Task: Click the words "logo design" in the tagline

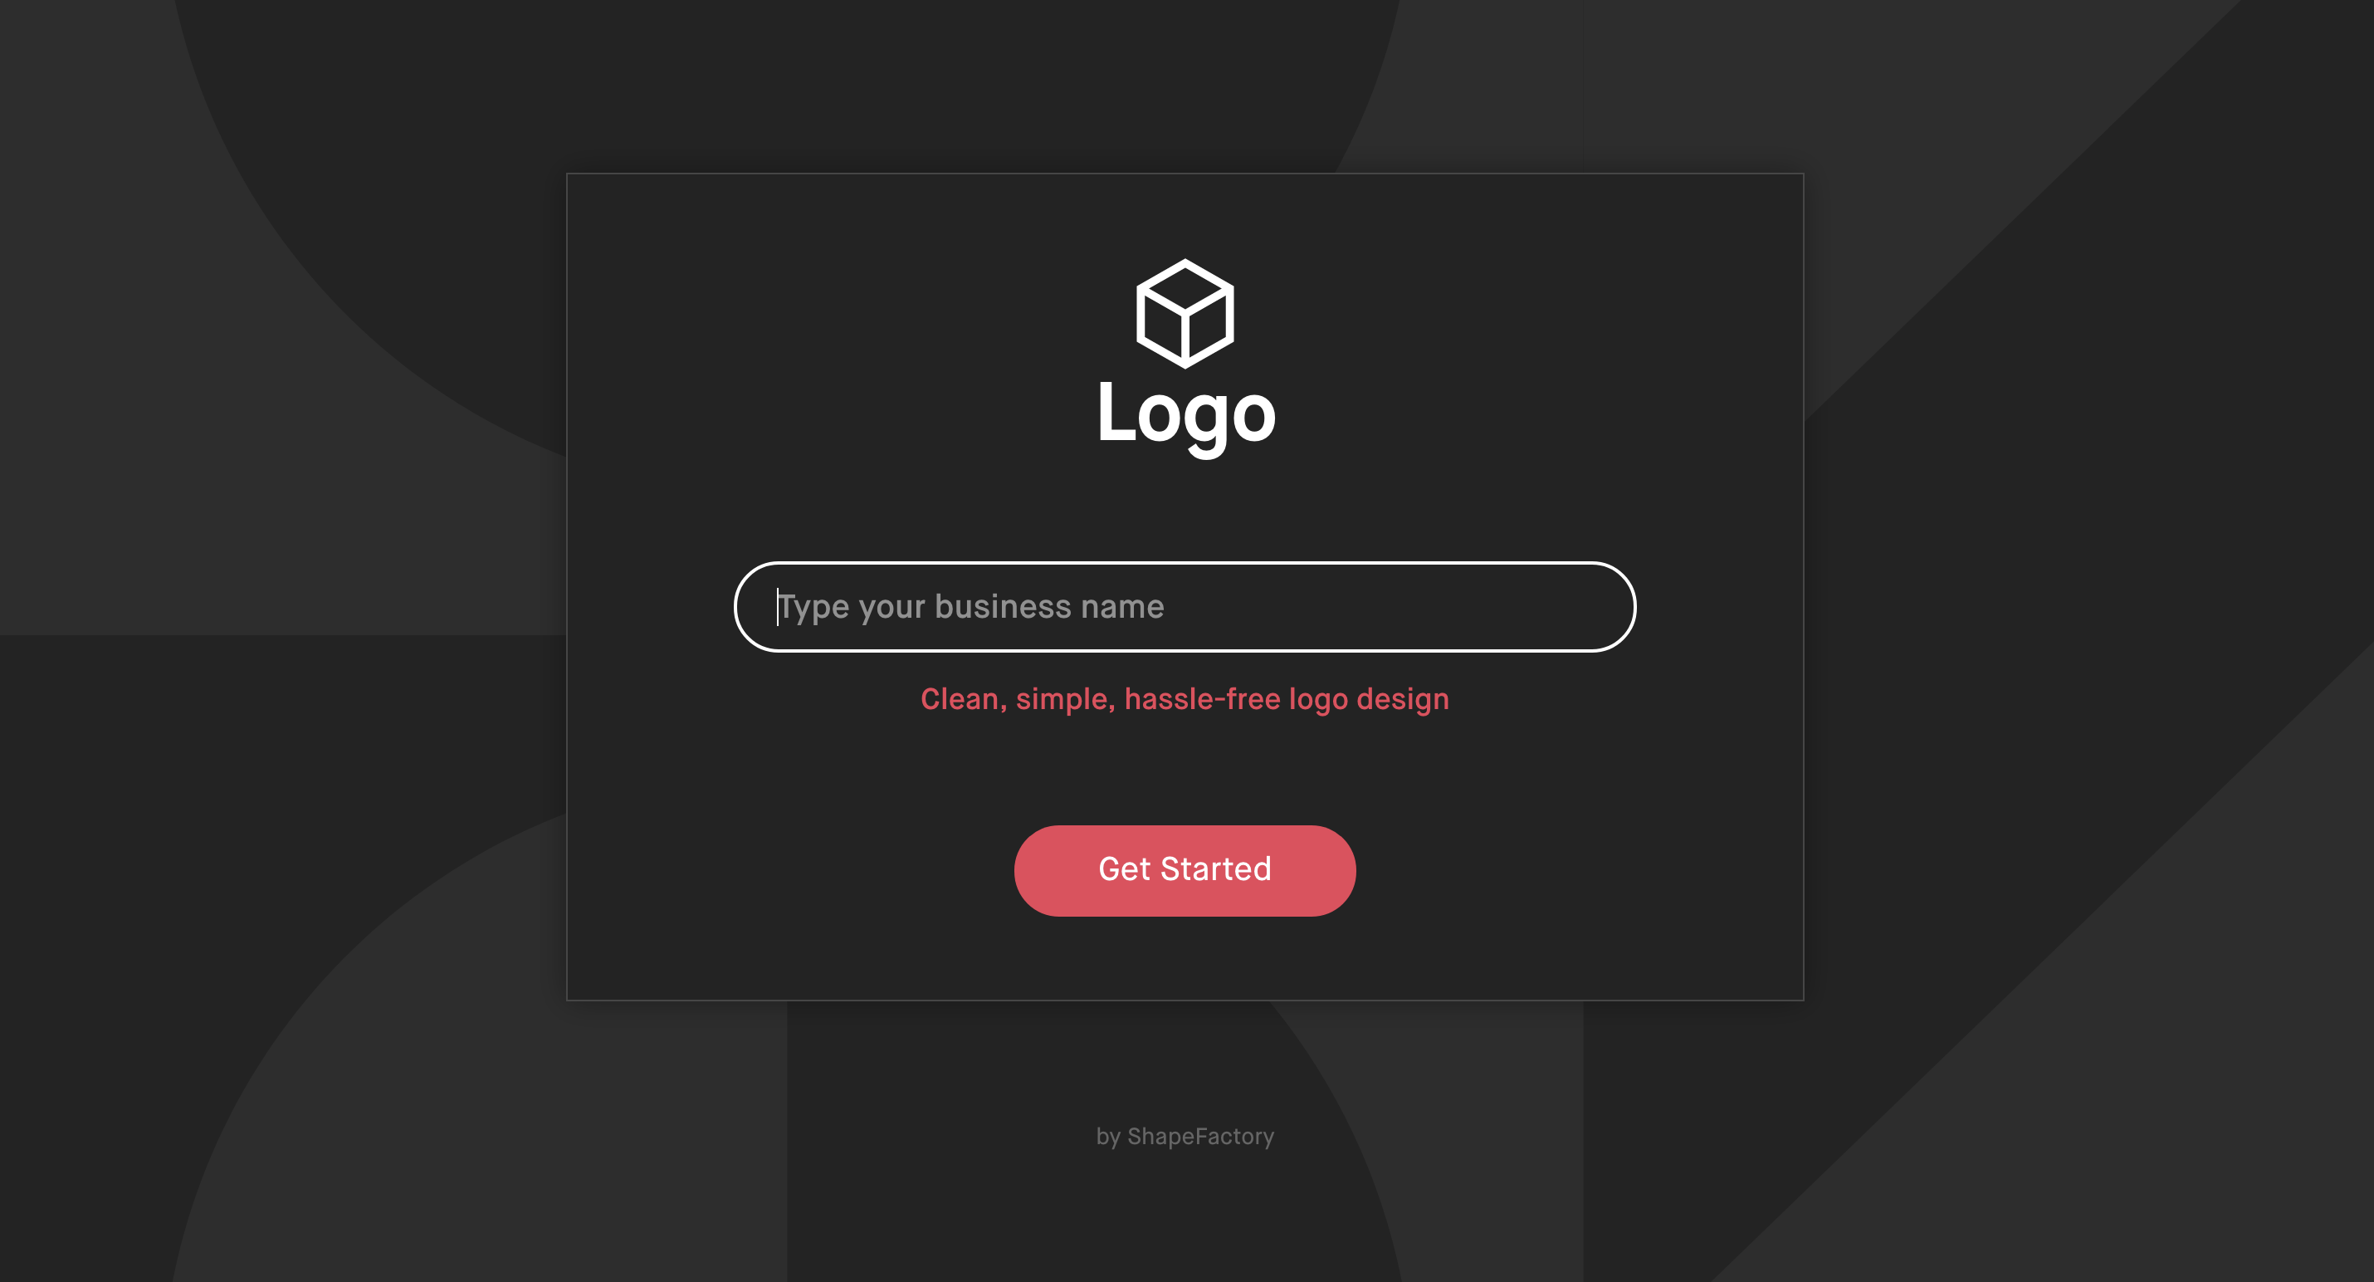Action: pos(1369,699)
